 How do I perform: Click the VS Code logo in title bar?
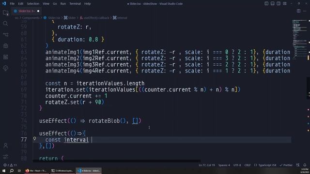pos(4,3)
